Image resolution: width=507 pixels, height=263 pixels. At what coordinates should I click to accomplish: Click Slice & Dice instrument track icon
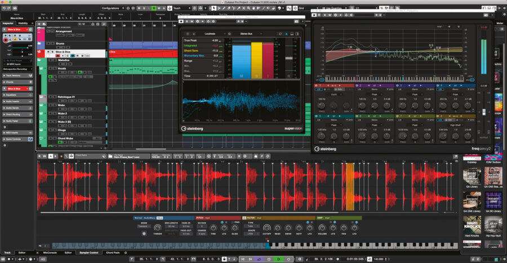click(39, 52)
